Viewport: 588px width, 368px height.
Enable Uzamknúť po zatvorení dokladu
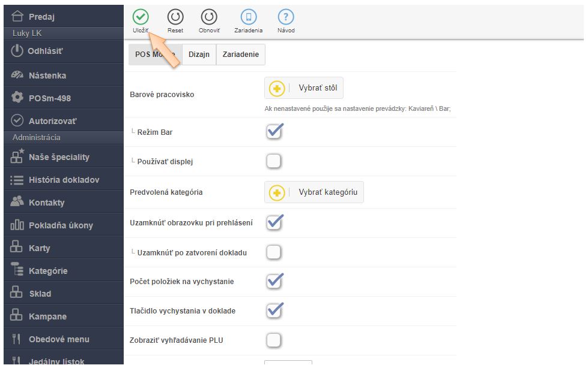[274, 252]
